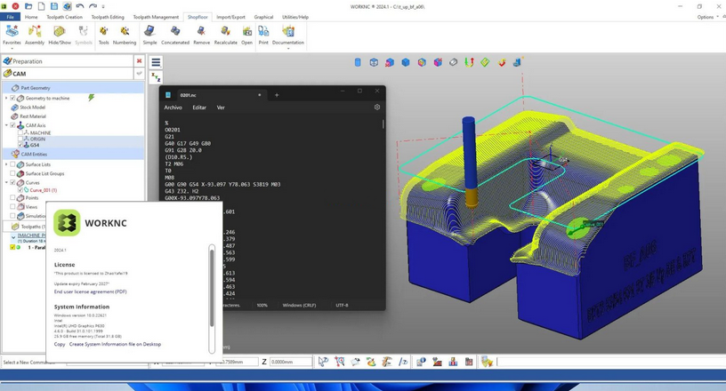Open the Favorites ribbon dropdown
This screenshot has width=726, height=391.
pos(12,36)
